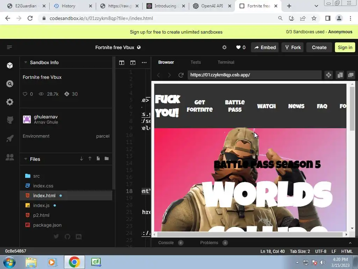
Task: Click the Twitter icon in the sidebar footer
Action: tap(56, 236)
